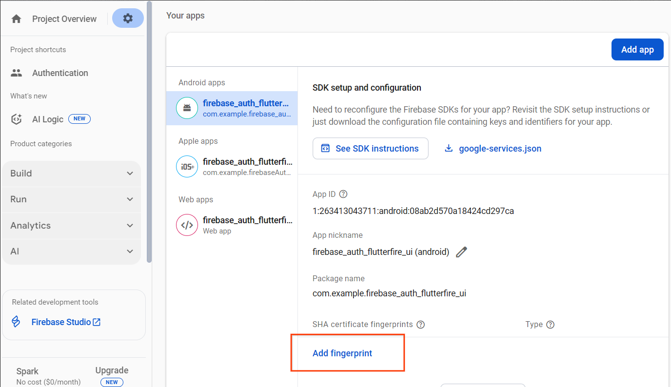Viewport: 671px width, 387px height.
Task: Click the App ID help icon
Action: (x=343, y=194)
